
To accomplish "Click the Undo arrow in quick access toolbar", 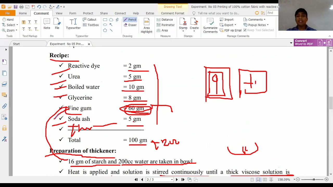I will [39, 7].
